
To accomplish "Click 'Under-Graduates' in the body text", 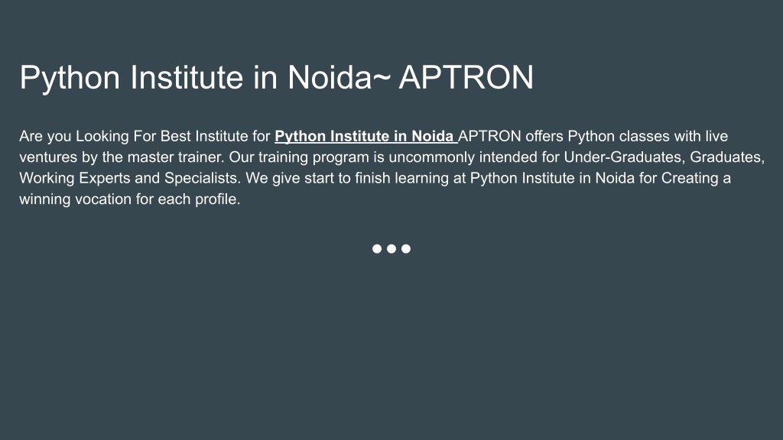I will pyautogui.click(x=622, y=157).
